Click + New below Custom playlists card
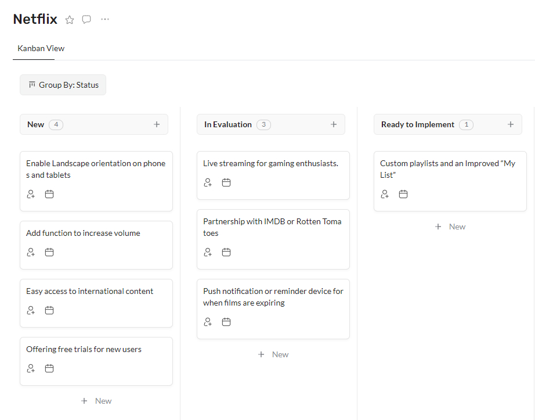This screenshot has width=535, height=420. (450, 227)
